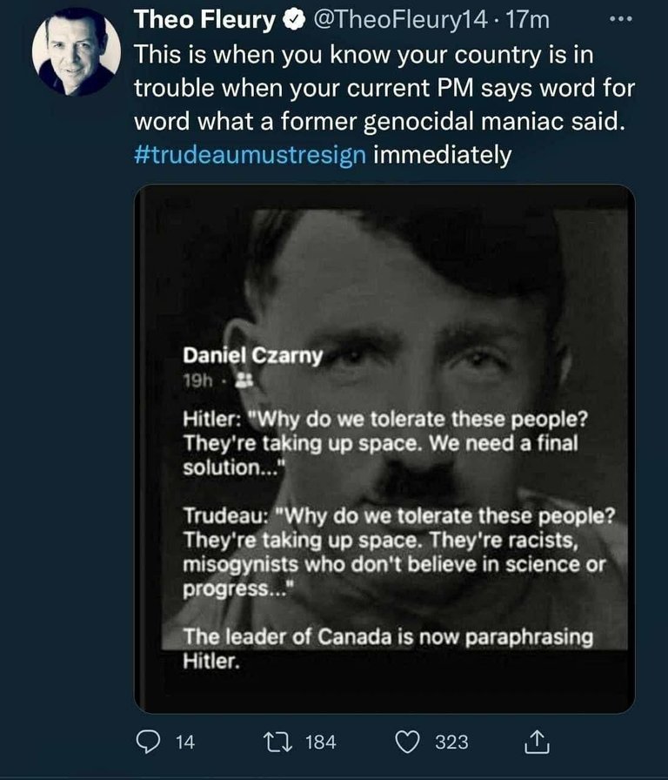Click the friends audience icon beside 19h
The width and height of the screenshot is (668, 780).
coord(244,380)
